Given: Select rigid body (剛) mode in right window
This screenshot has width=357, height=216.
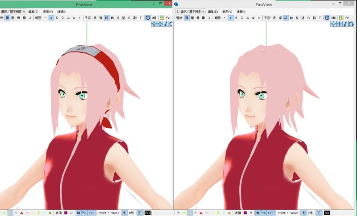Looking at the screenshot, I should 203,18.
